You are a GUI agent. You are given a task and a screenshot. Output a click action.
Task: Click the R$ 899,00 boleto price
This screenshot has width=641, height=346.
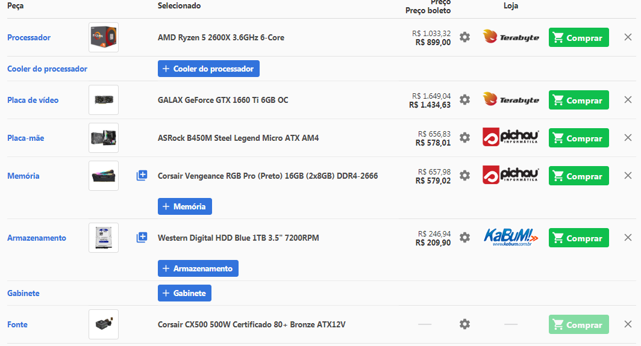(x=433, y=42)
